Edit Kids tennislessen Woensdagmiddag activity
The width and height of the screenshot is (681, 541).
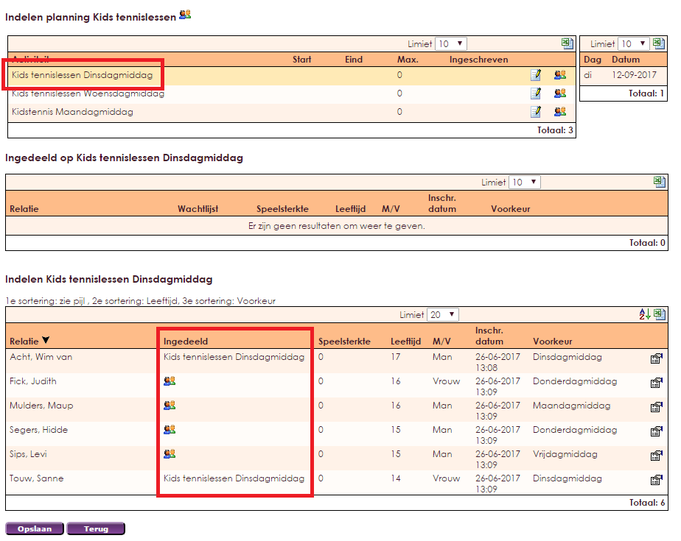click(536, 93)
